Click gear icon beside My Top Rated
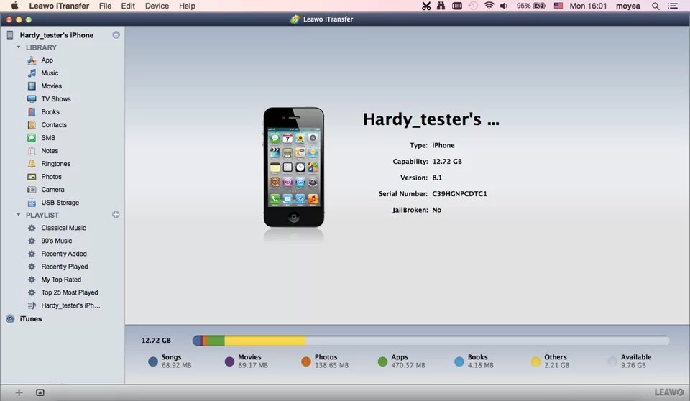The height and width of the screenshot is (401, 690). point(32,280)
